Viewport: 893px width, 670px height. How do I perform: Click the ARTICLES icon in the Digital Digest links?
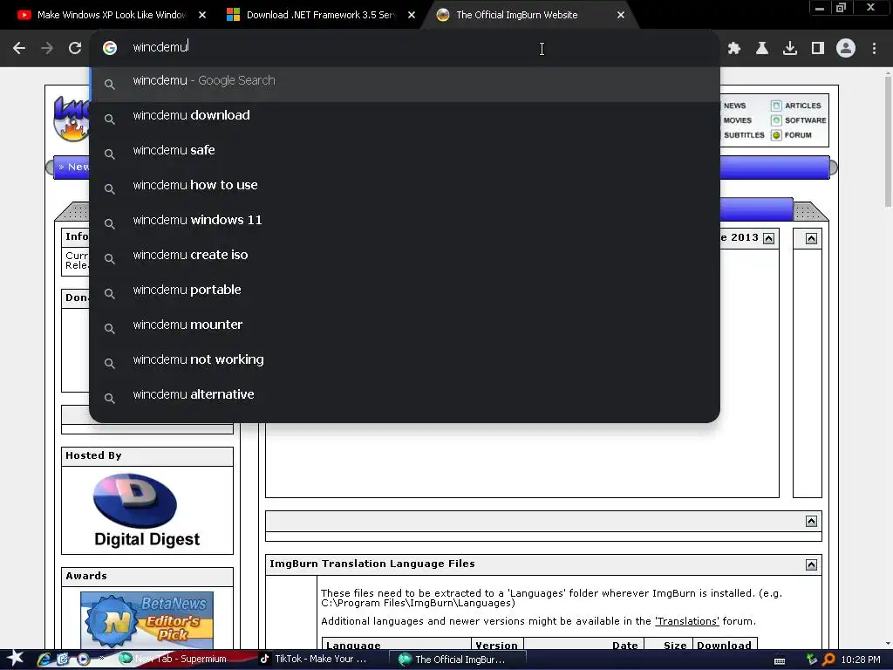point(776,106)
